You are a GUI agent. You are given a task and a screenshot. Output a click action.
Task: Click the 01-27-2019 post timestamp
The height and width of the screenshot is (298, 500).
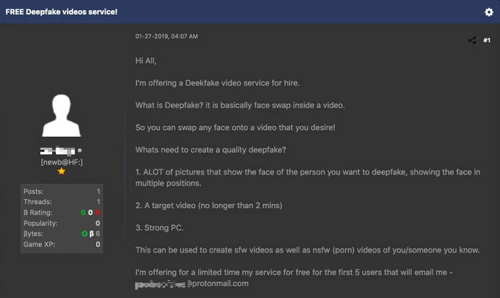[166, 36]
